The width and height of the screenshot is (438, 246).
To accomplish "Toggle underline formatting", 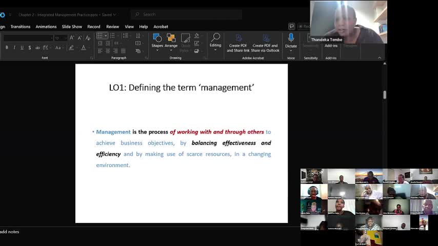I will 22,48.
